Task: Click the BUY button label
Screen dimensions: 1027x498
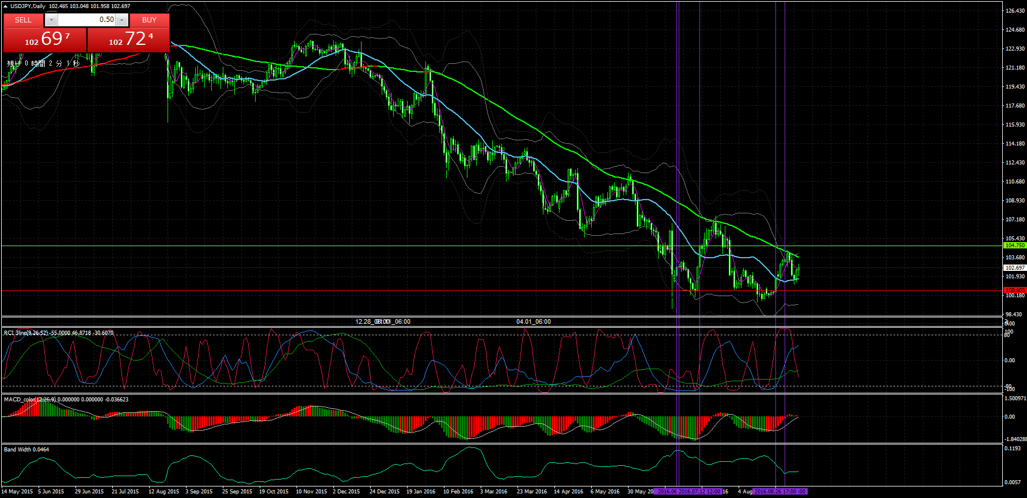Action: click(x=149, y=20)
